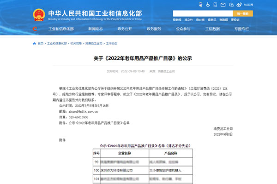Click the 要投诉 quick link

(x=235, y=20)
